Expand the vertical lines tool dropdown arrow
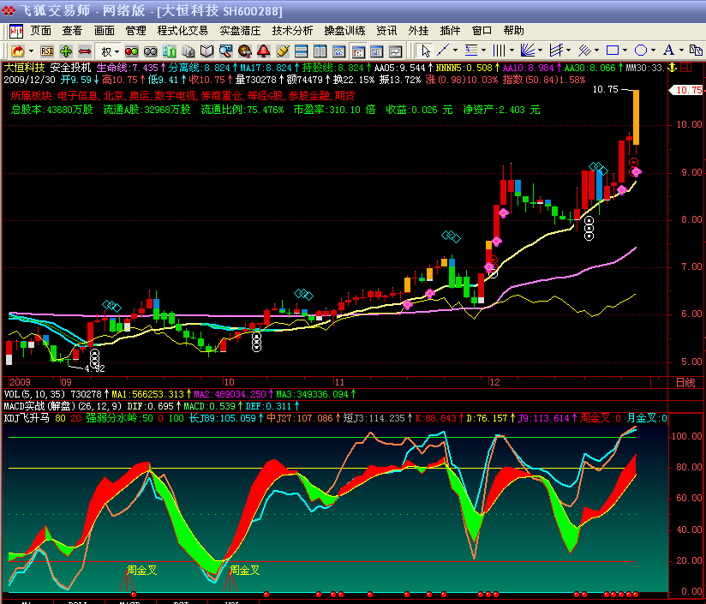The image size is (706, 604). [x=512, y=51]
